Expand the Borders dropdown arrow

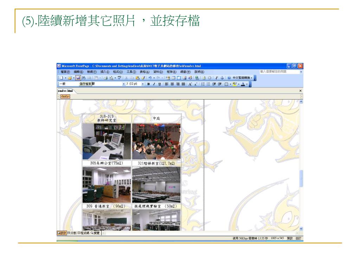pos(230,84)
